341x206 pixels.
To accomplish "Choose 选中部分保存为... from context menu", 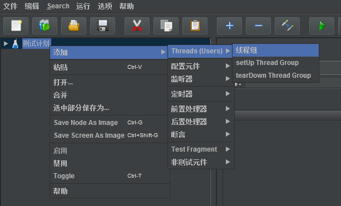I will 108,108.
